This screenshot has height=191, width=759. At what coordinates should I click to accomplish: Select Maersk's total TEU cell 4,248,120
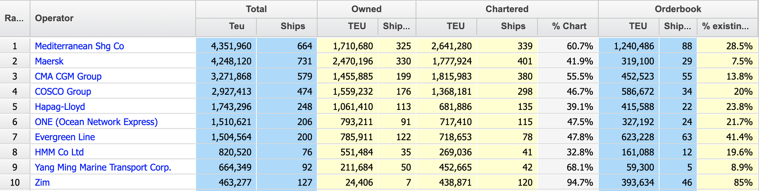tap(231, 61)
